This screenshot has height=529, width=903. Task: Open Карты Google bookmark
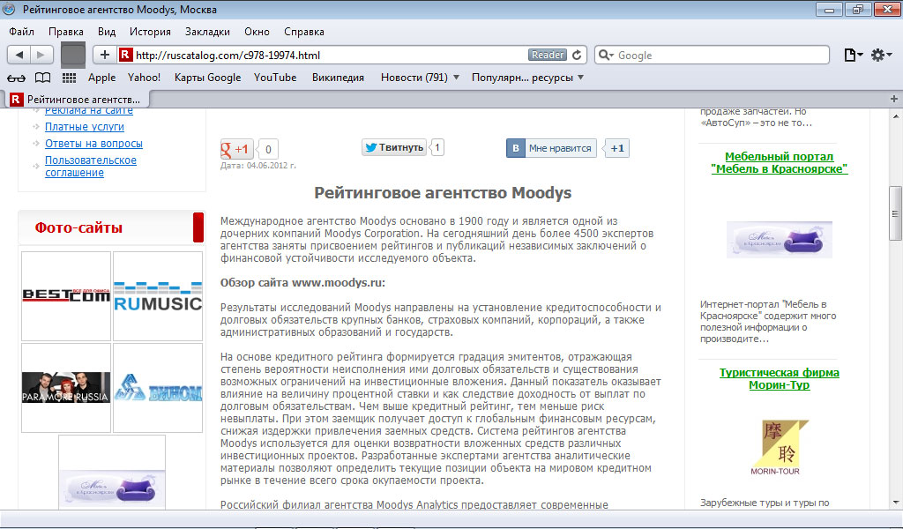click(207, 78)
